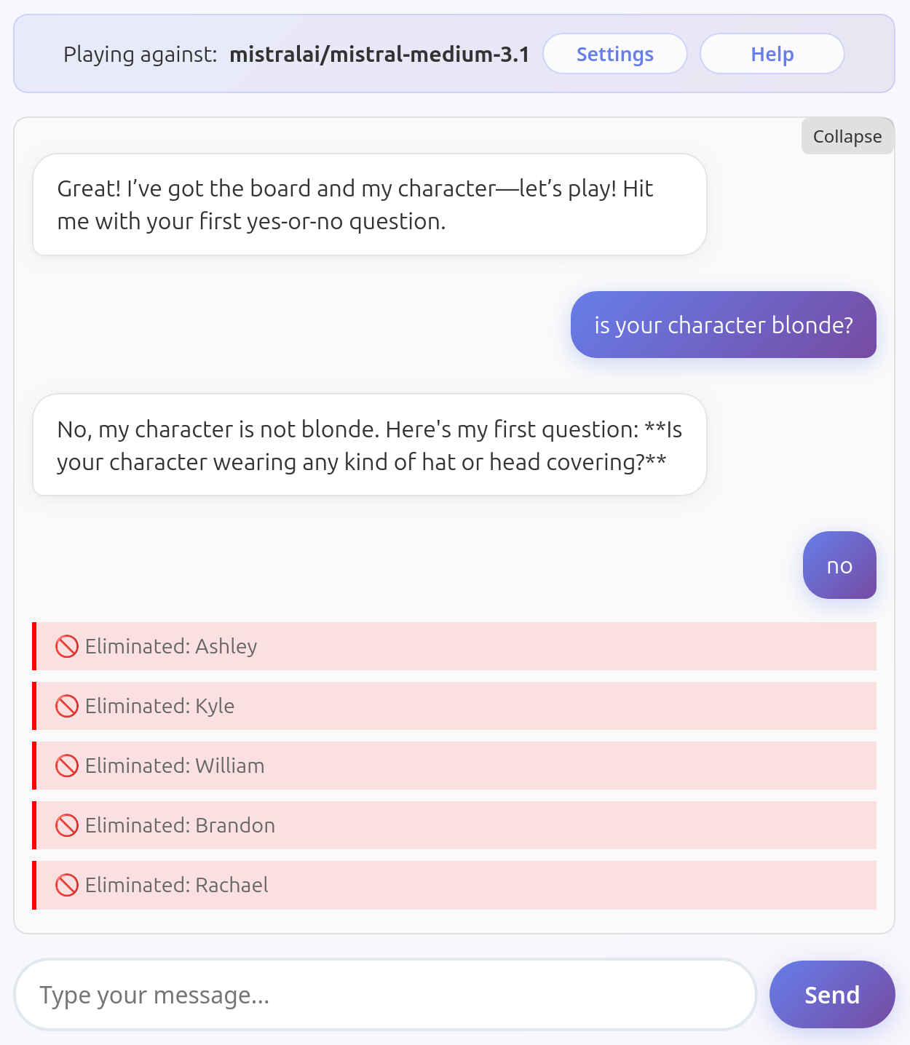910x1045 pixels.
Task: Click the Eliminated: William notification row
Action: pos(454,766)
